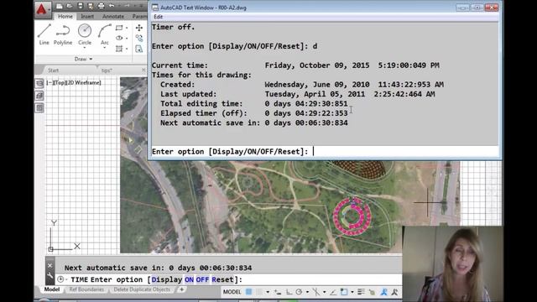Image resolution: width=537 pixels, height=302 pixels.
Task: Select the Rectangle tool in Draw panel
Action: pos(119,28)
